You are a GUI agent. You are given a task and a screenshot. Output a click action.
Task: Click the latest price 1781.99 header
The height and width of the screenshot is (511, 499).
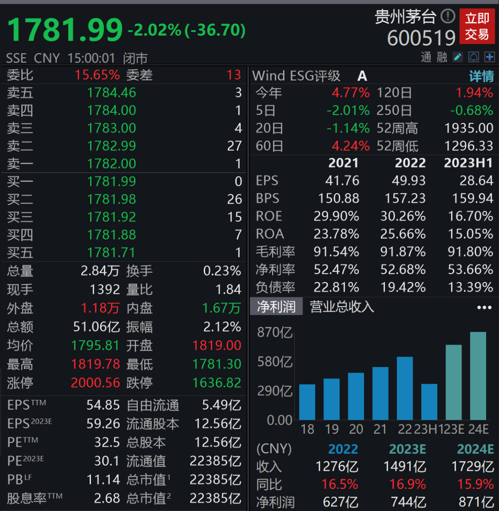click(x=65, y=30)
